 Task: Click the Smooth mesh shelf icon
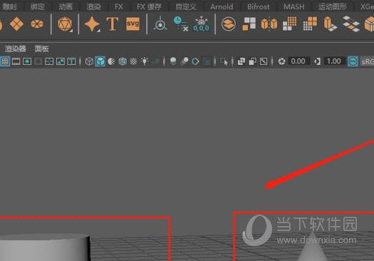(289, 24)
